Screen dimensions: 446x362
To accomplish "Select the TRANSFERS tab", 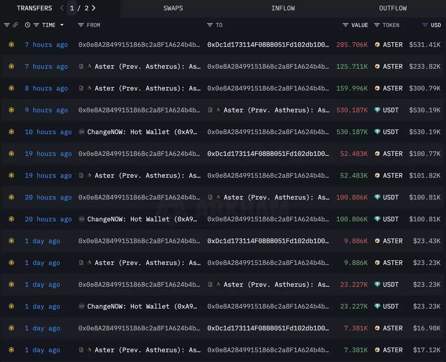I will [x=35, y=8].
